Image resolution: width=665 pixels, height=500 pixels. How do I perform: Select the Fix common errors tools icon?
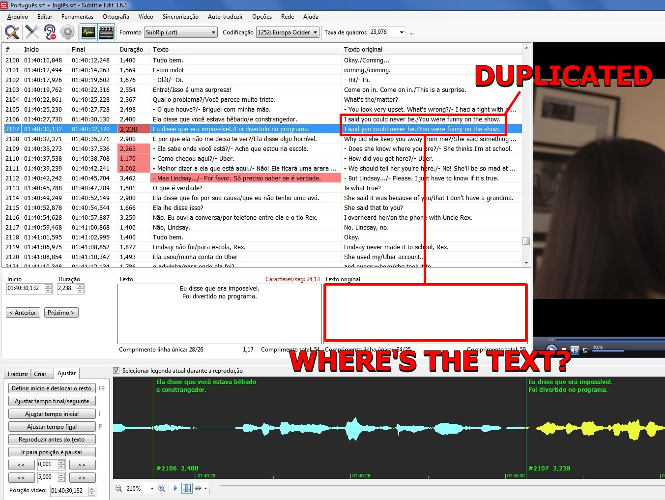point(31,32)
